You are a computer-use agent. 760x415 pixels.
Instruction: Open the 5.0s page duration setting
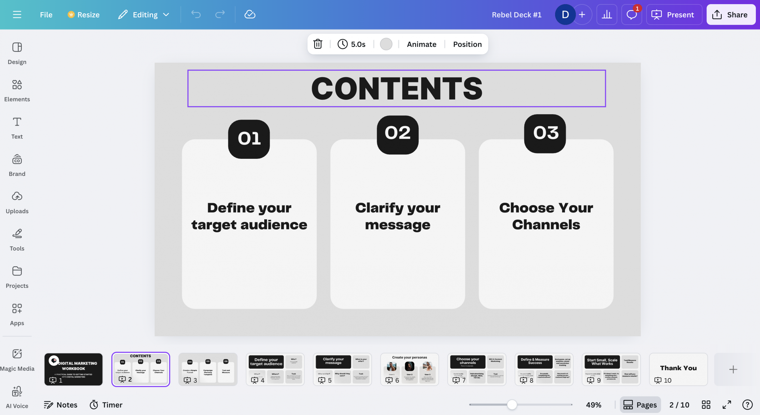[351, 44]
